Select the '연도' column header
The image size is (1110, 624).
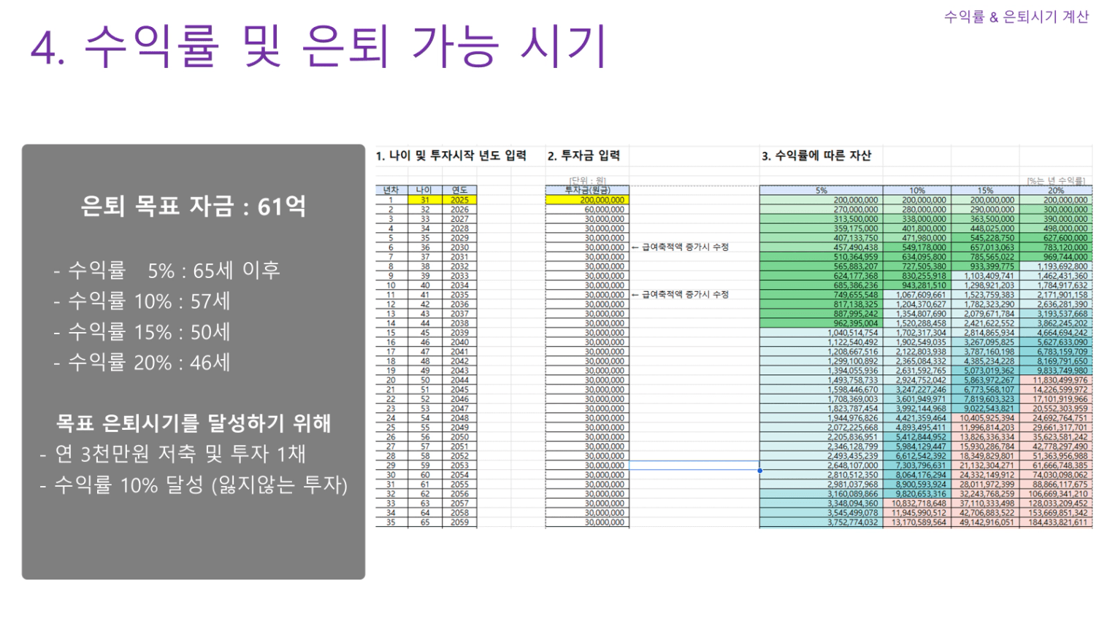pyautogui.click(x=459, y=190)
